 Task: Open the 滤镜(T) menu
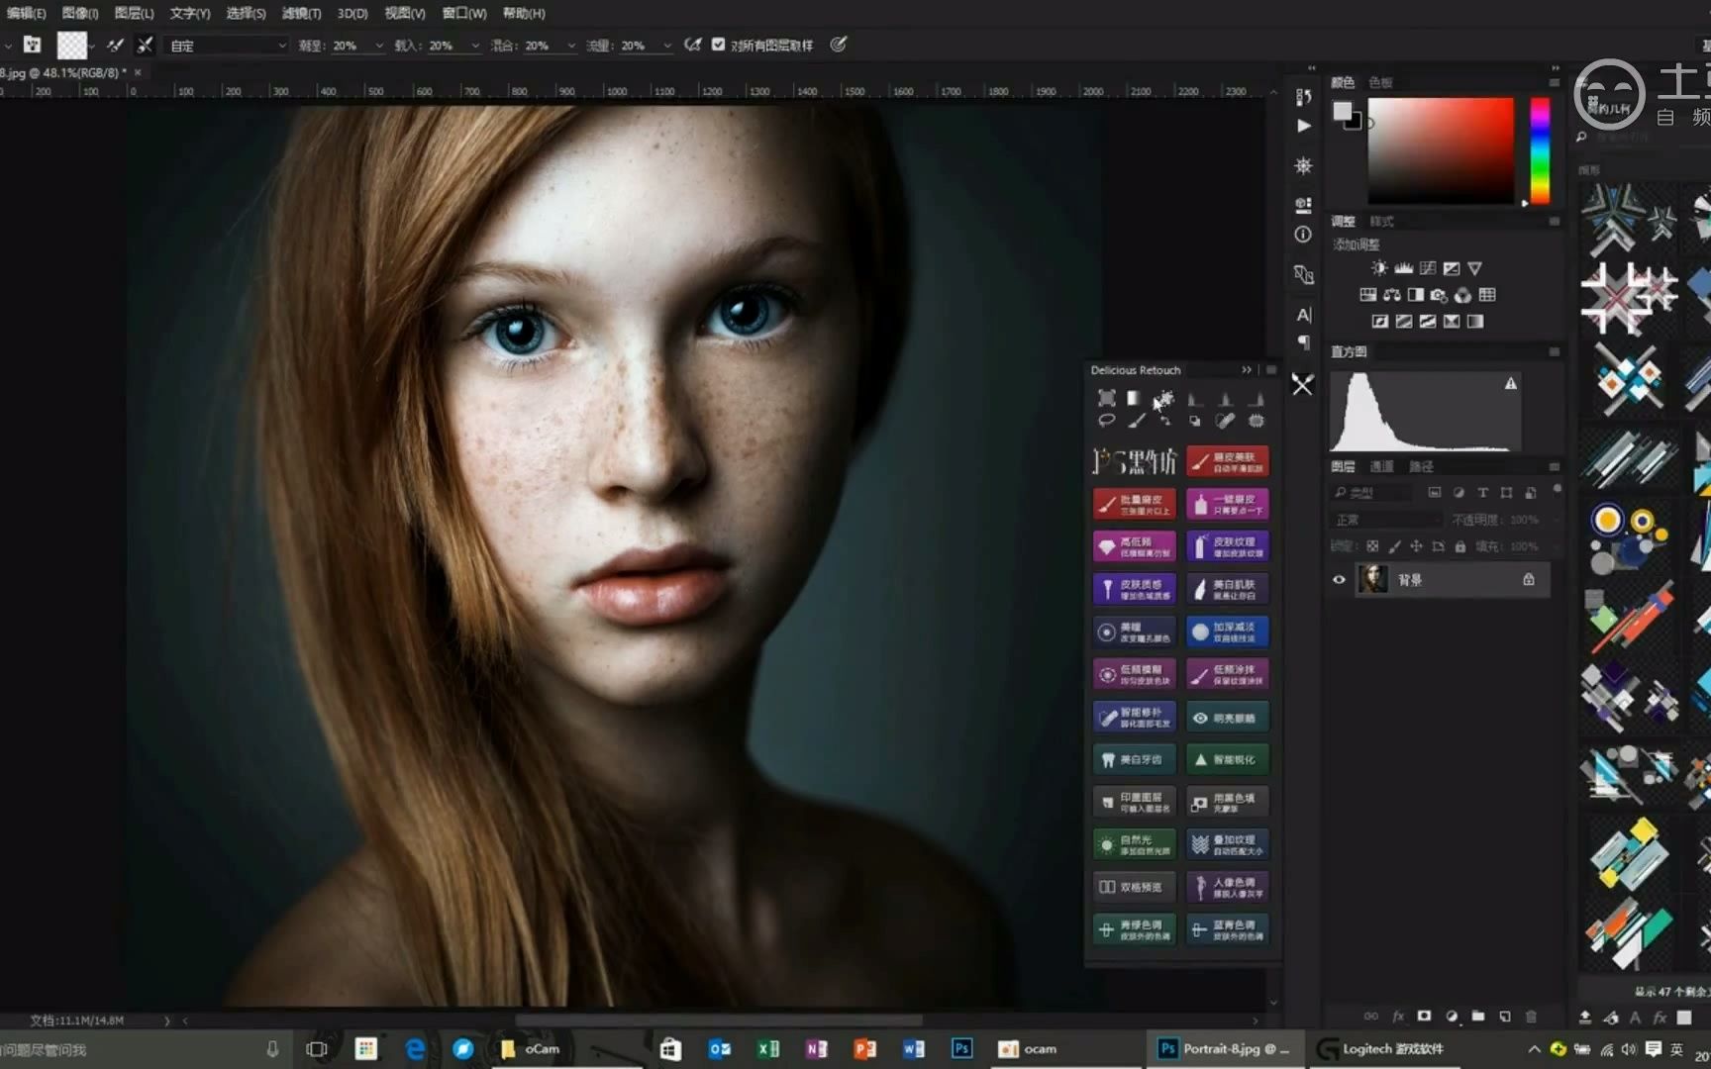click(301, 13)
